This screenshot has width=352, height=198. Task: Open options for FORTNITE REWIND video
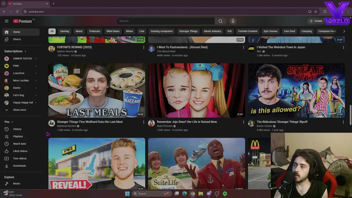point(144,48)
